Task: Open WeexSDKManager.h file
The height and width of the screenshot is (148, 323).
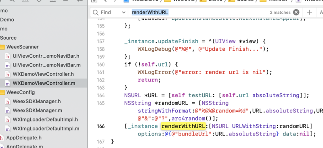Action: [37, 101]
